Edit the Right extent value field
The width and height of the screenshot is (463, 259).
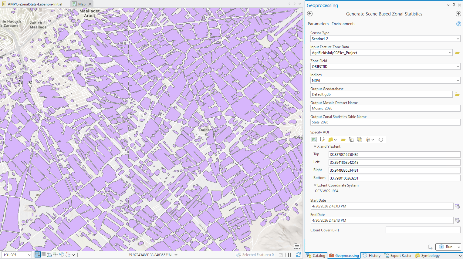click(394, 170)
